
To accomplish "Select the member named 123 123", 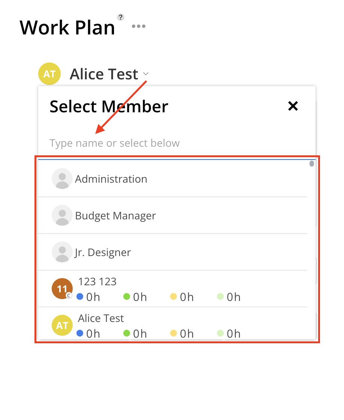I will click(97, 281).
